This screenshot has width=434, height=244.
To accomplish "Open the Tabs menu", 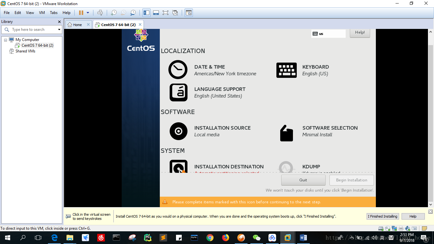I will pyautogui.click(x=54, y=13).
